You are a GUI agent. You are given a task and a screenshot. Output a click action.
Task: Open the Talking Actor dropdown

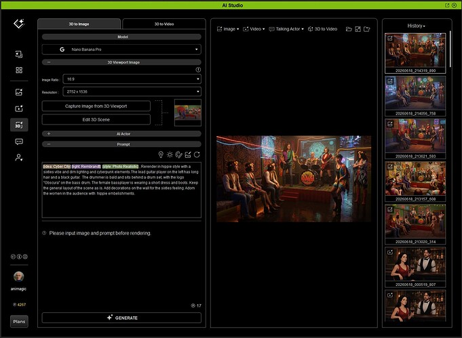click(286, 29)
